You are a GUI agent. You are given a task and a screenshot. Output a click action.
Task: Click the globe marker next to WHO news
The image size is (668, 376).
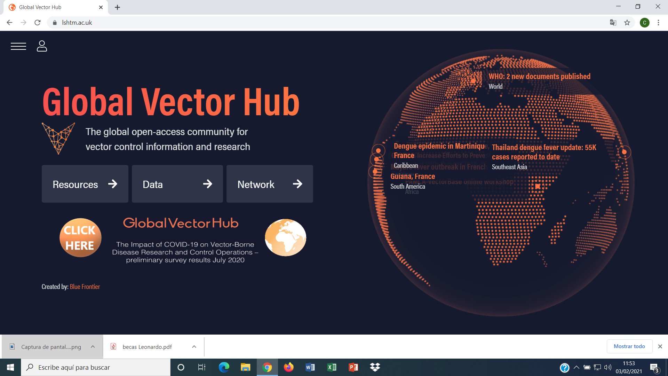pos(473,81)
